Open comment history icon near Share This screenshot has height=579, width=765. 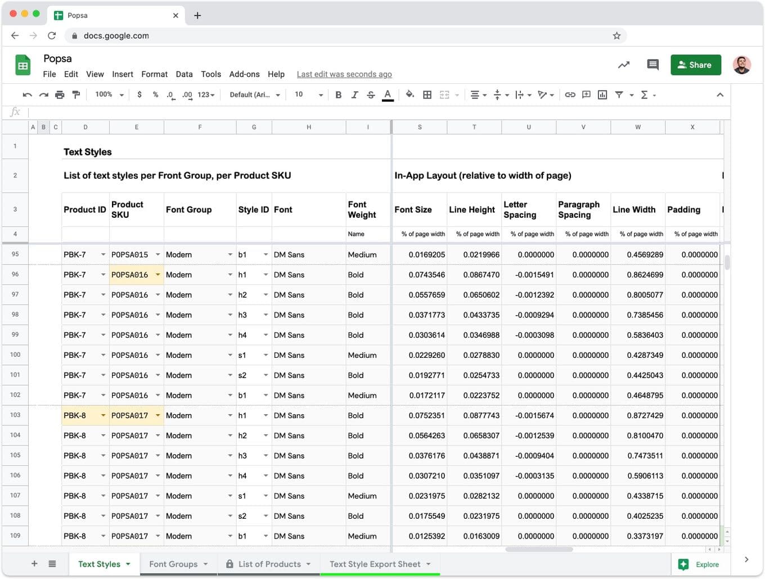pos(652,65)
